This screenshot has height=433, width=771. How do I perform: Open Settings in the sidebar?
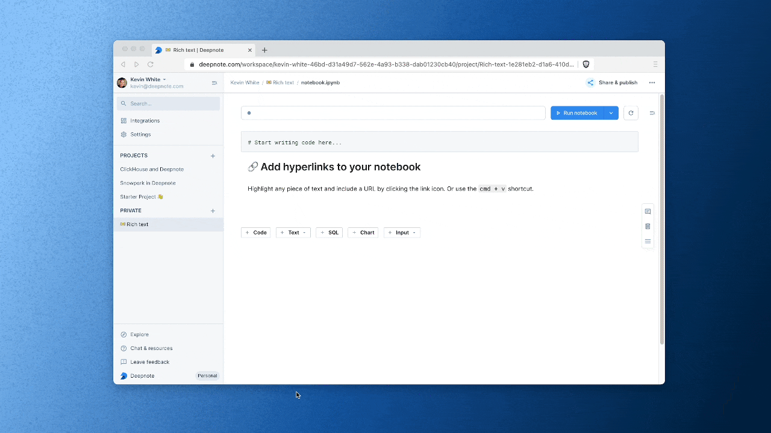coord(140,135)
